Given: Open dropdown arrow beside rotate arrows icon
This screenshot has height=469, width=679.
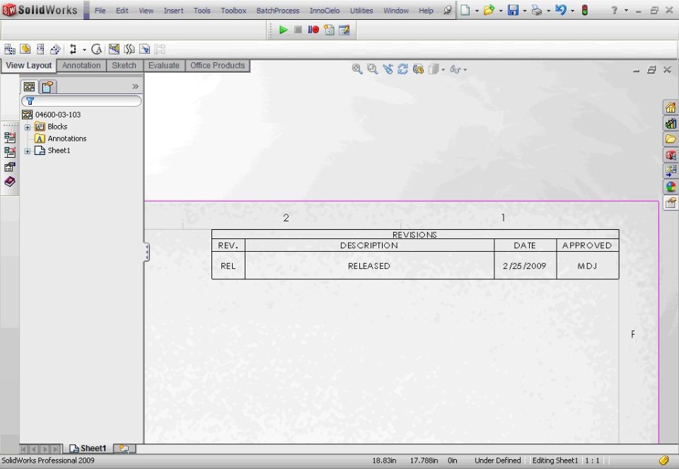Looking at the screenshot, I should 84,50.
